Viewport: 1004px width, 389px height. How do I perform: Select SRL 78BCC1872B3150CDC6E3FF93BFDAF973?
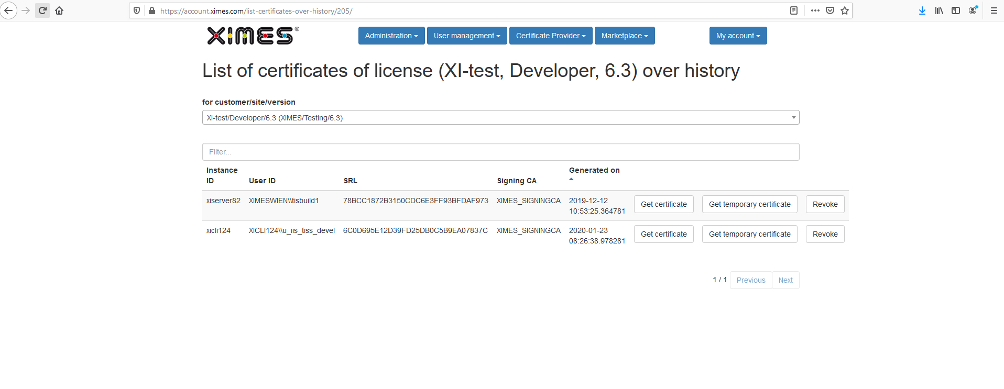tap(416, 201)
